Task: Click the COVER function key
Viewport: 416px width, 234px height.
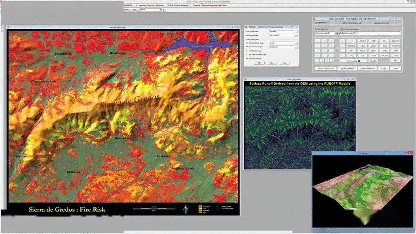Action: tap(363, 41)
